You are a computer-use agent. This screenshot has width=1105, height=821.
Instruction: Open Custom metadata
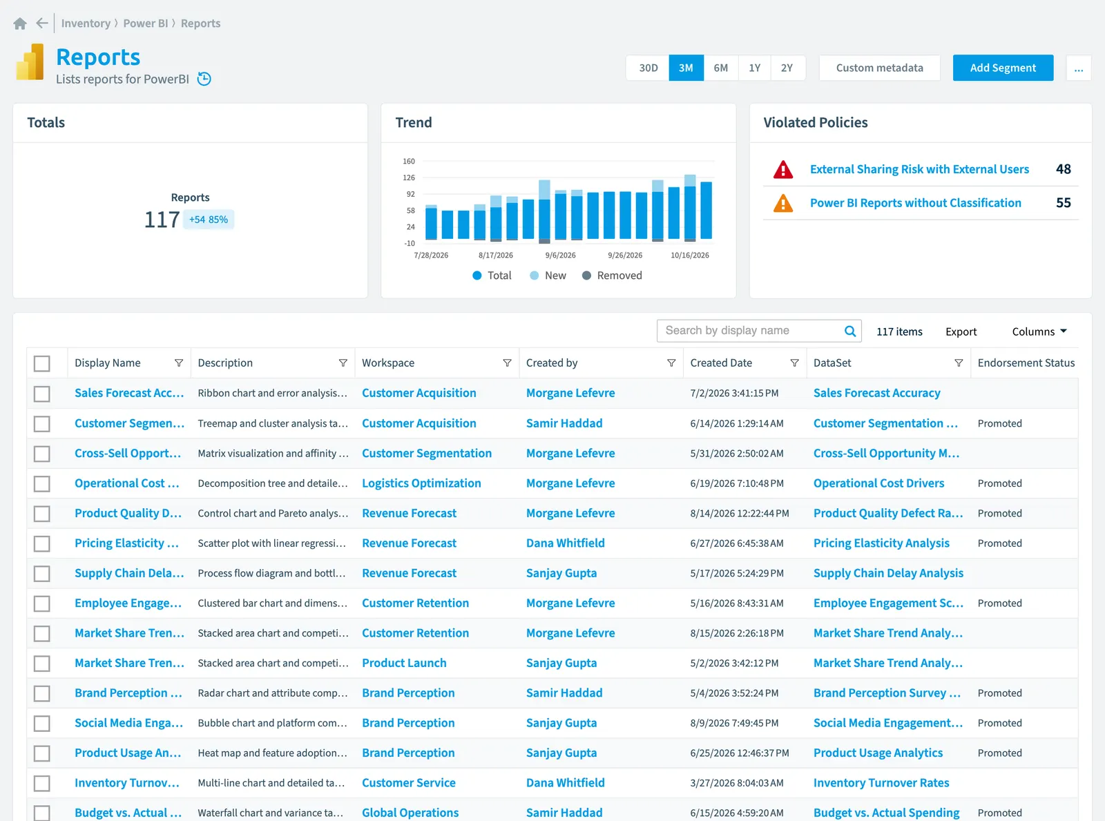click(879, 68)
